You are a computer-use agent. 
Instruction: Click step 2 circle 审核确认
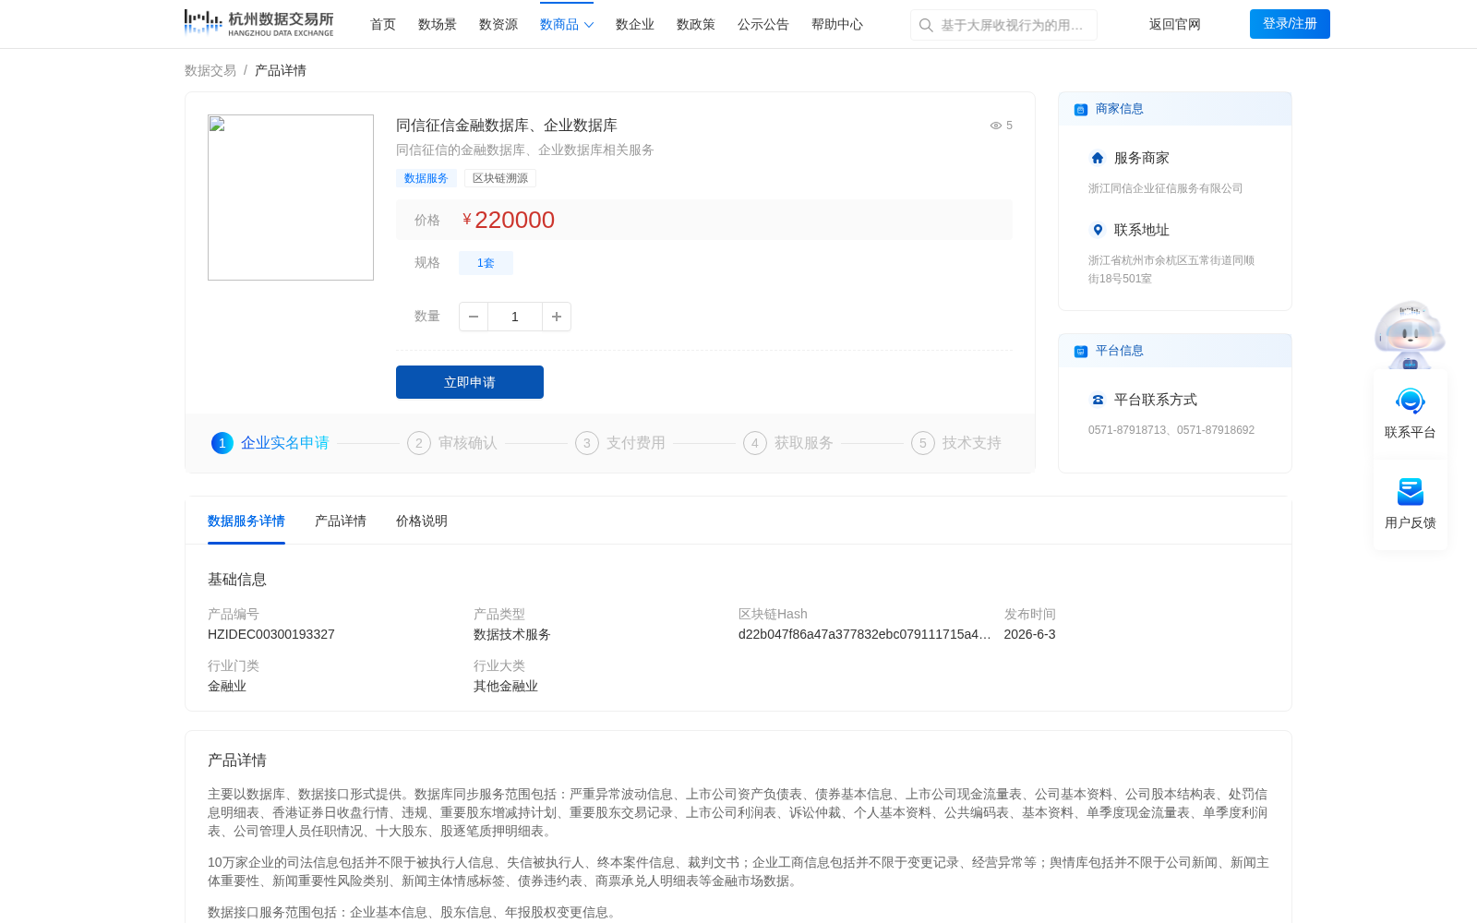(x=419, y=443)
